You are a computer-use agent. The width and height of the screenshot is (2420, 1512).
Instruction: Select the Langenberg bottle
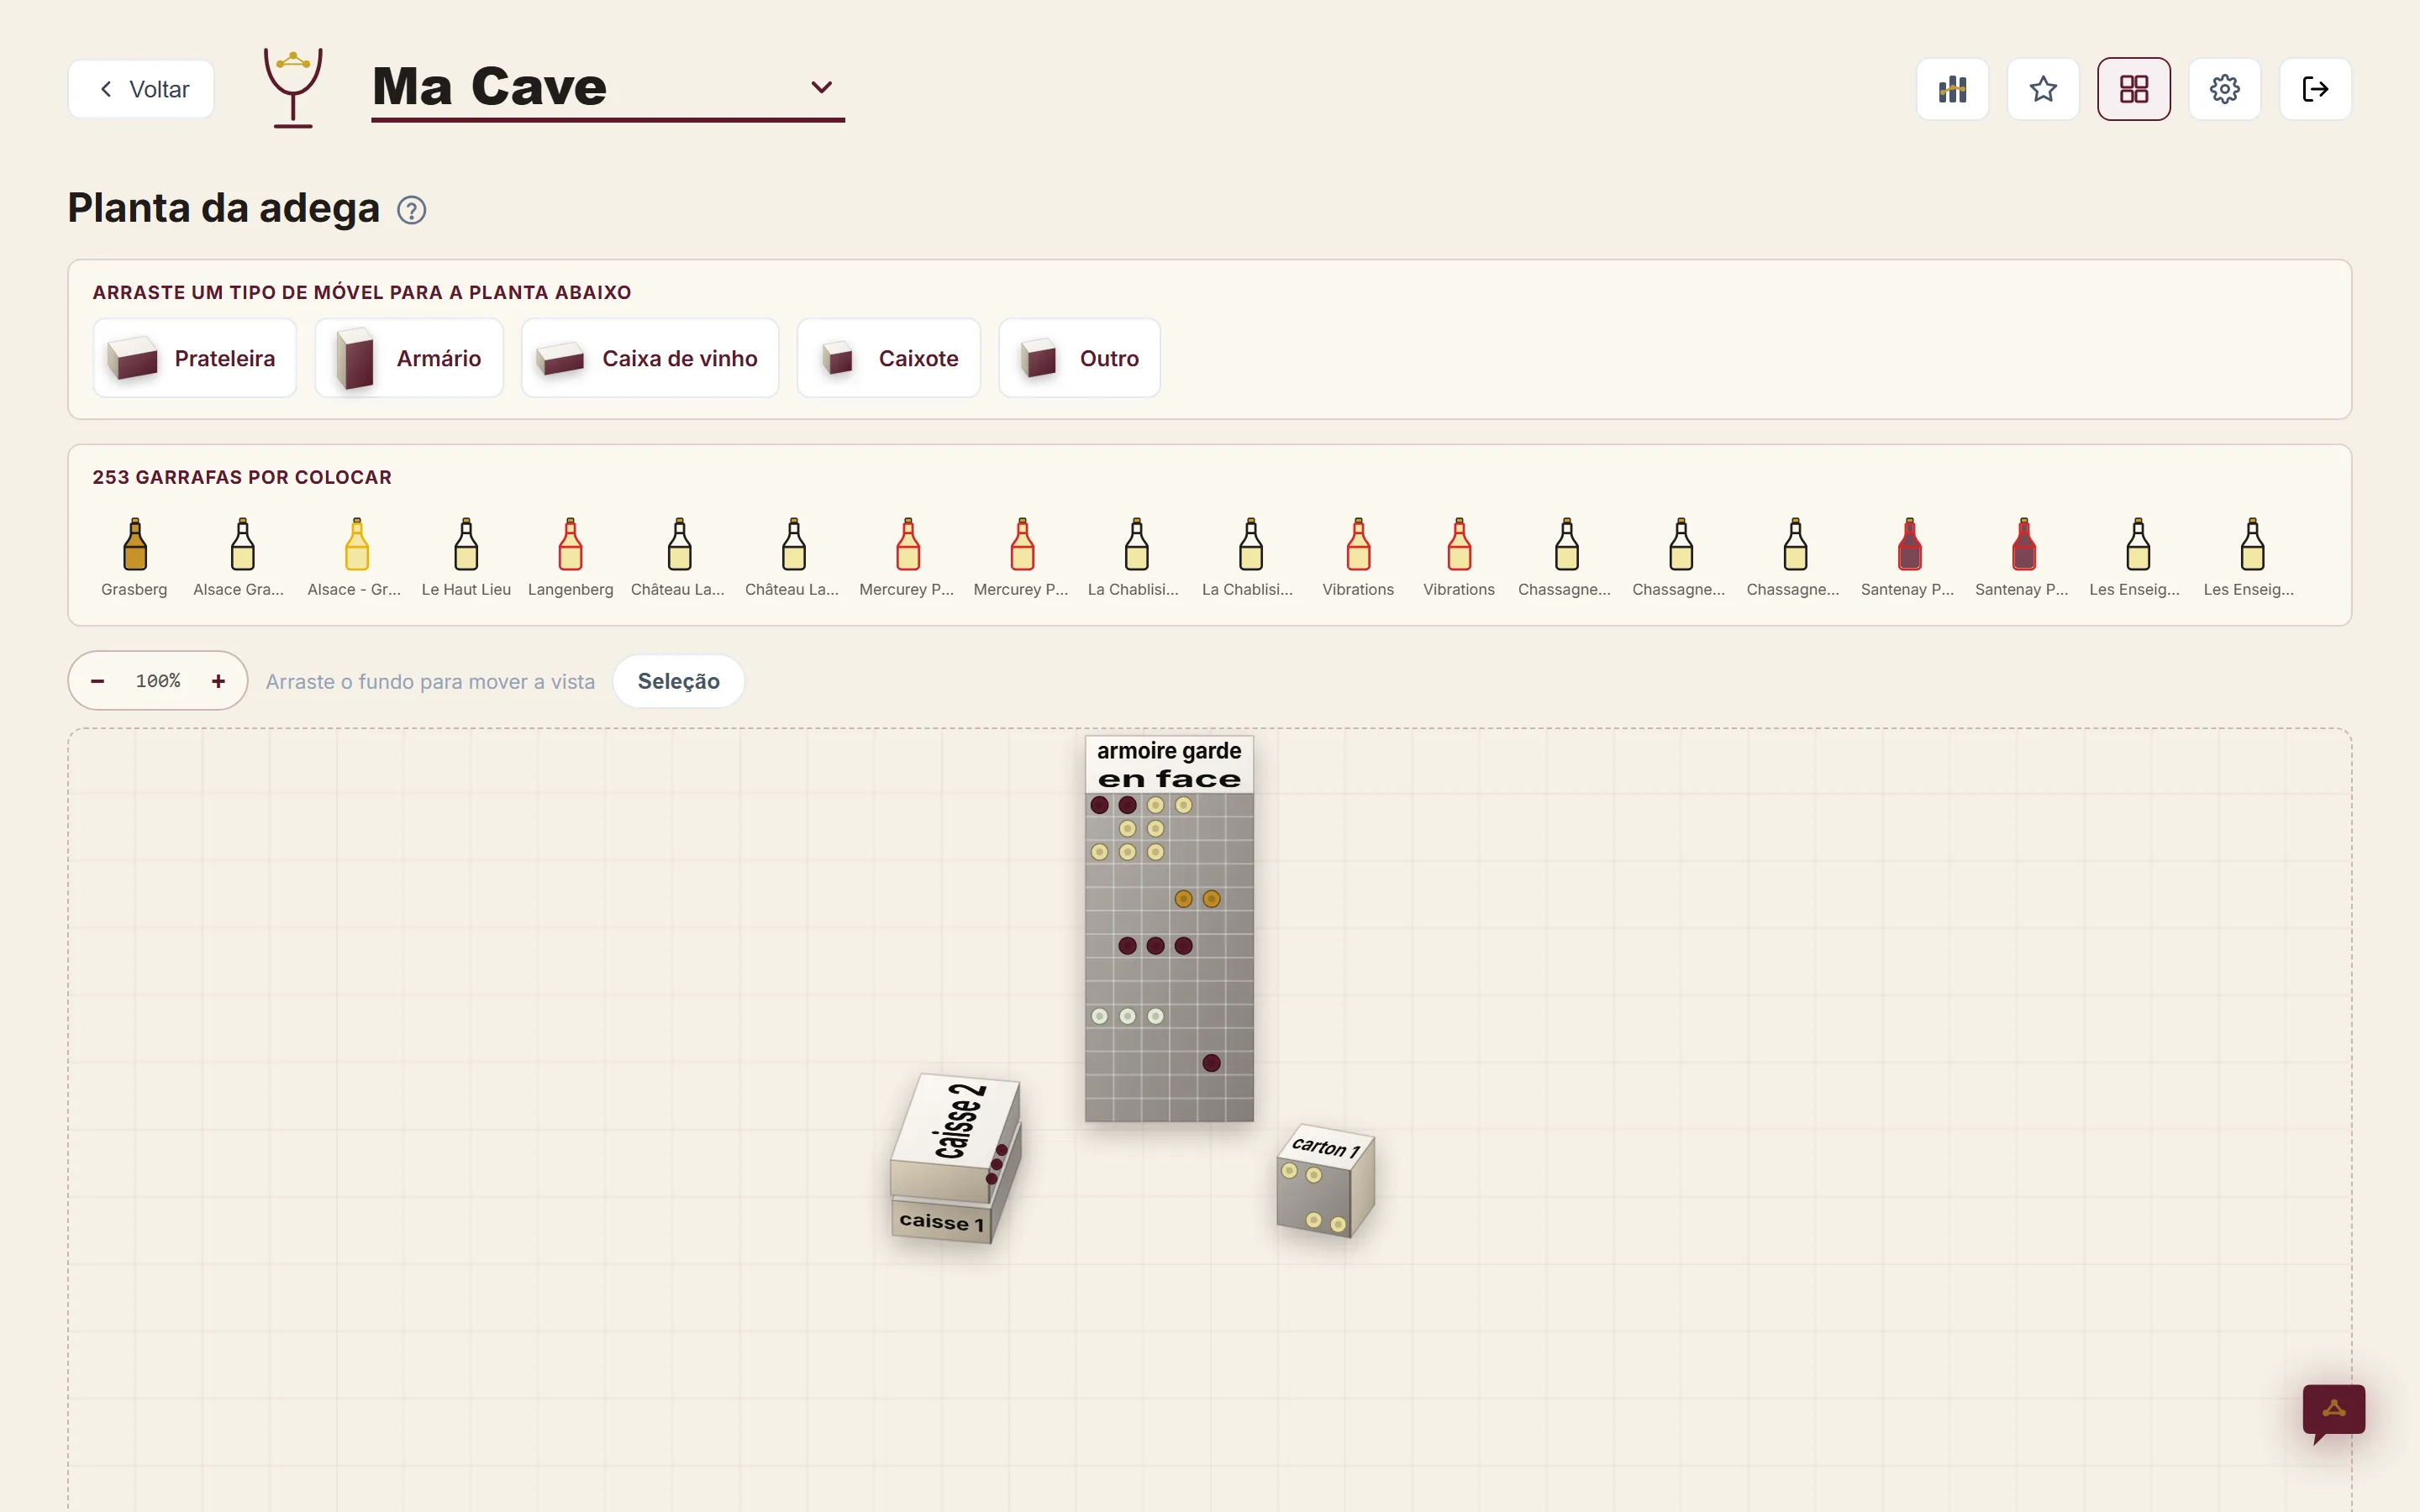click(570, 558)
